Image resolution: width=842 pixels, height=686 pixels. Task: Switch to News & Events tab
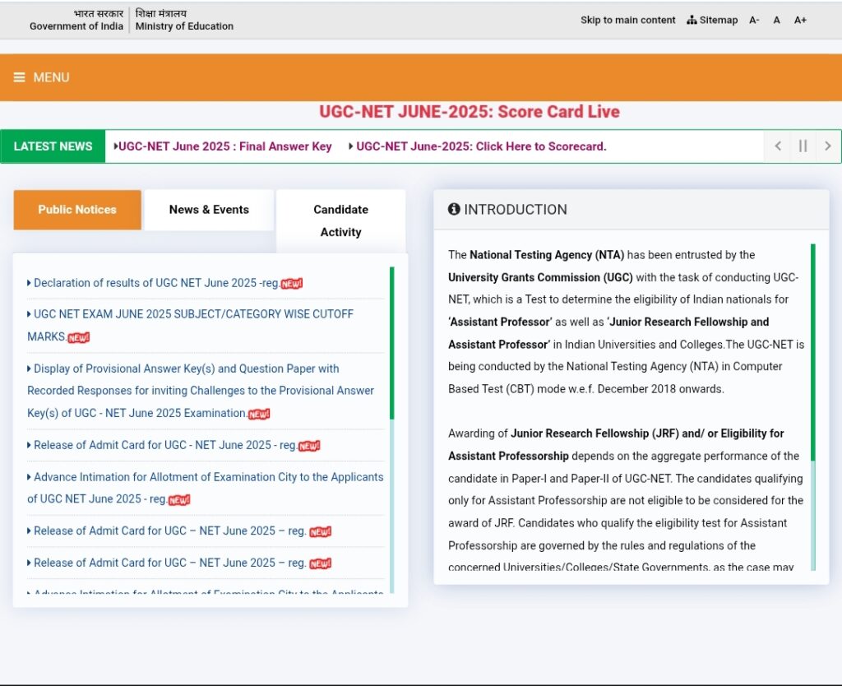click(209, 210)
